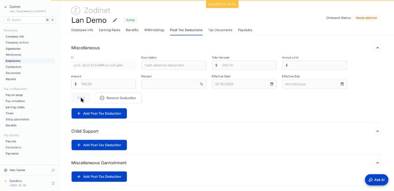The width and height of the screenshot is (394, 191).
Task: Collapse sidebar with double chevron icon
Action: point(5,7)
